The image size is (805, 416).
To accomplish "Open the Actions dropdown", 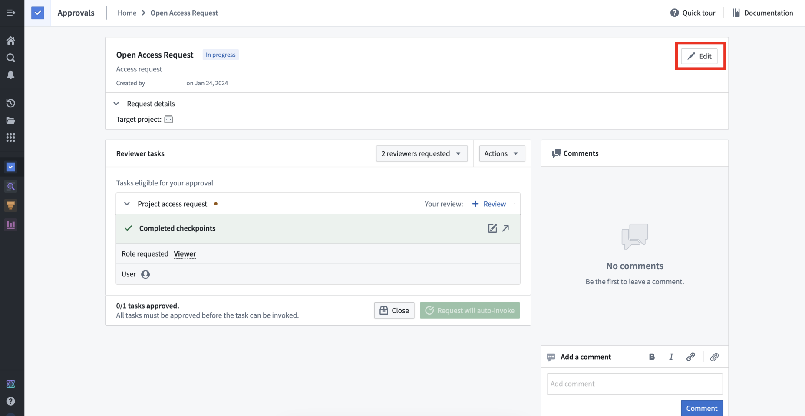I will pos(502,153).
